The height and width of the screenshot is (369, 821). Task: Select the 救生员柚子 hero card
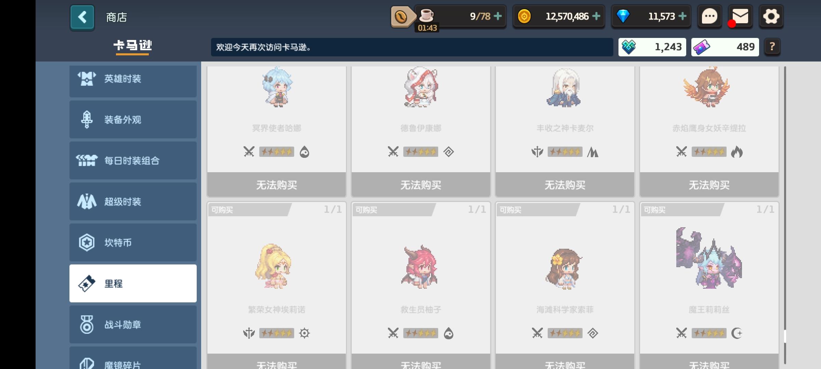[x=421, y=284]
